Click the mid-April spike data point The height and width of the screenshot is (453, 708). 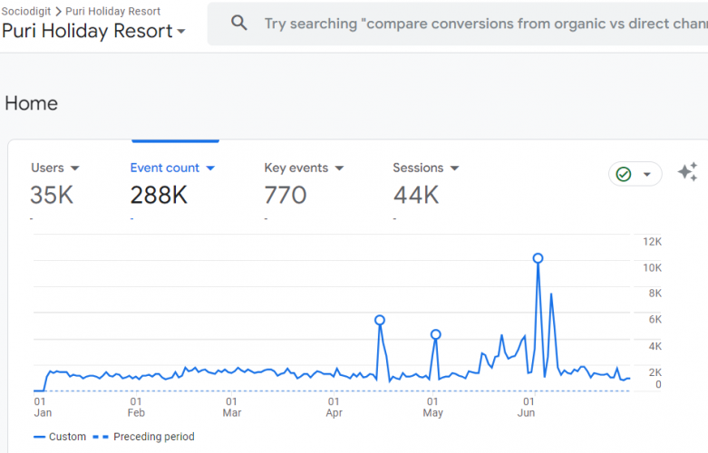click(380, 320)
